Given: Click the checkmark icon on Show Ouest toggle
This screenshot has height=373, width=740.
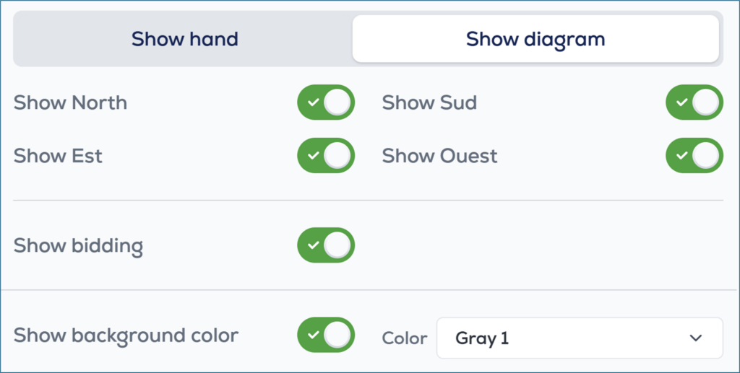Looking at the screenshot, I should [681, 156].
